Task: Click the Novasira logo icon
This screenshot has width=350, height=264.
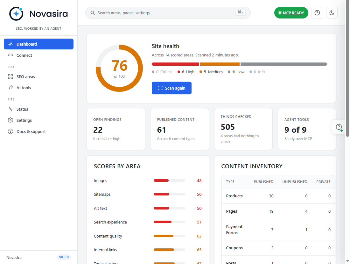Action: (x=16, y=14)
